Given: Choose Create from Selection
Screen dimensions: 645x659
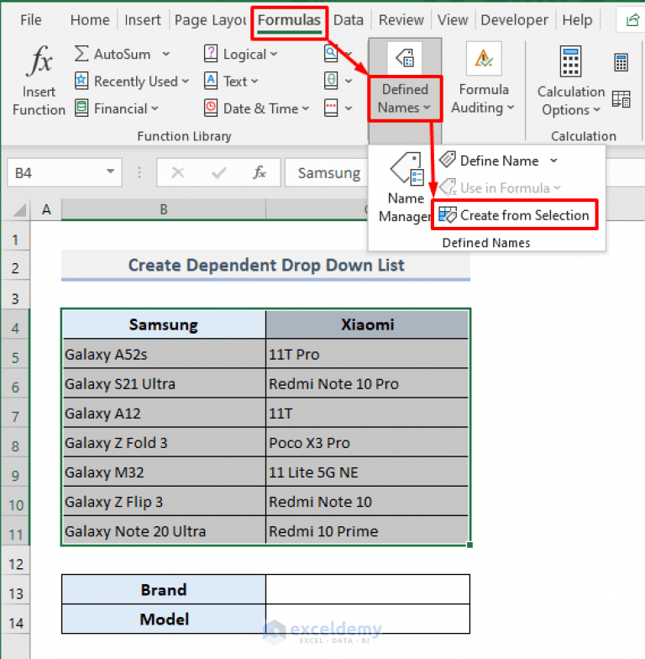Looking at the screenshot, I should point(515,215).
